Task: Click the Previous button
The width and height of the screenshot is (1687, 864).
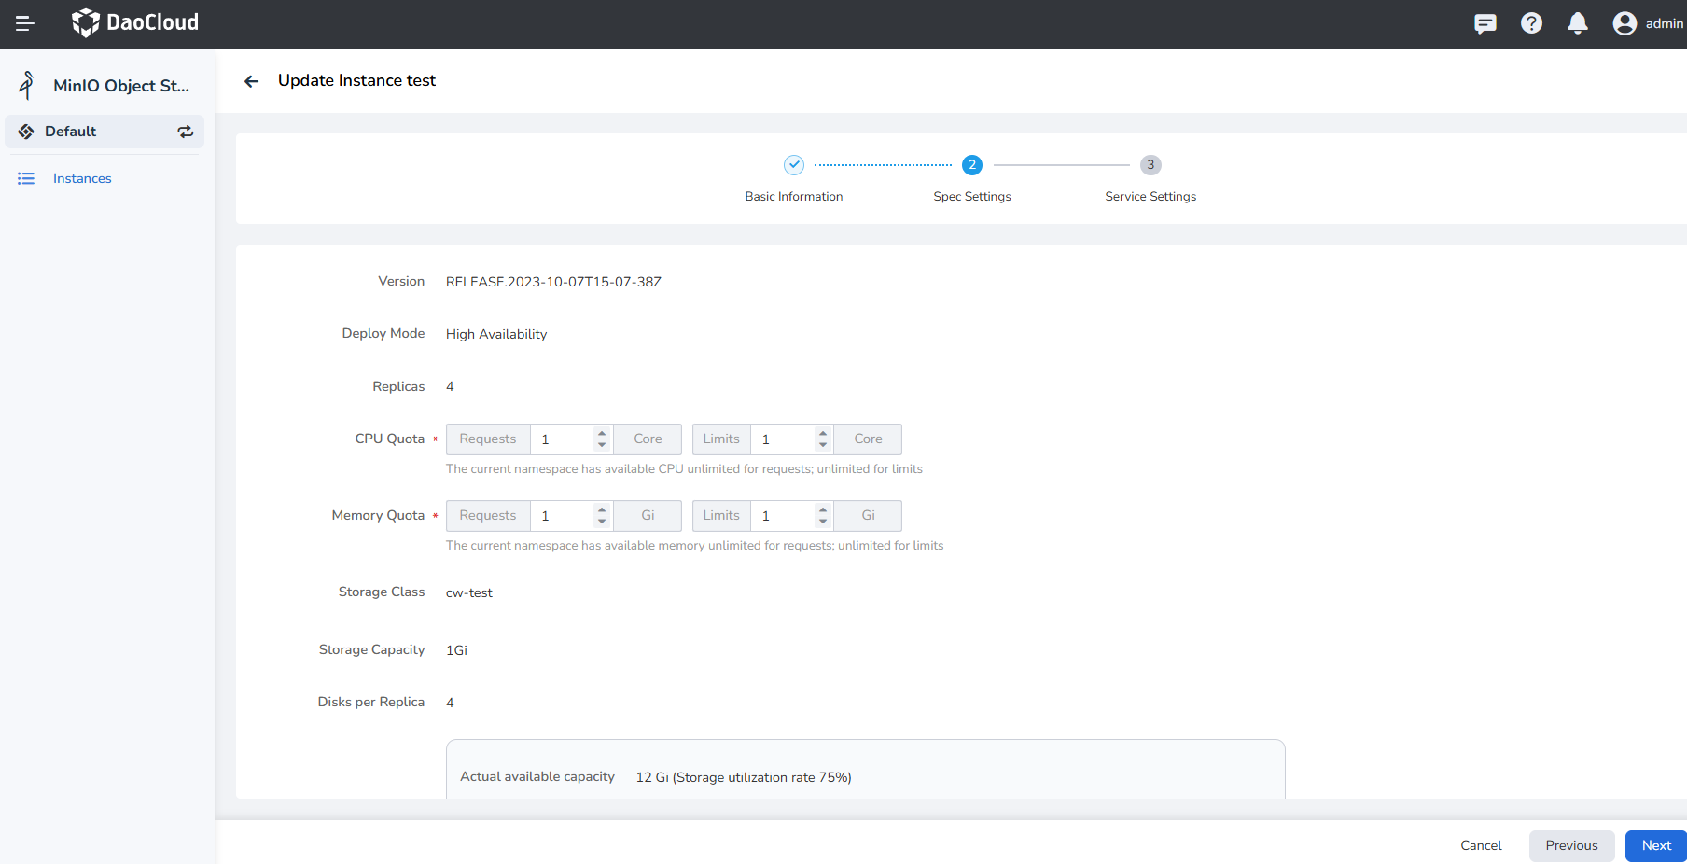Action: (x=1571, y=845)
